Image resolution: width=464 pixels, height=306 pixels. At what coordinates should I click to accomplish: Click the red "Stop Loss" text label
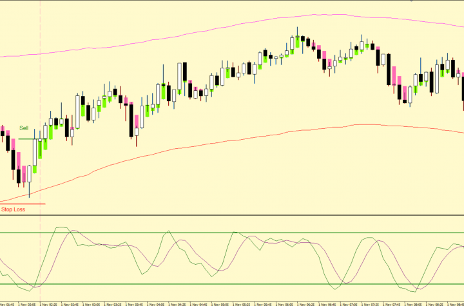click(x=14, y=209)
